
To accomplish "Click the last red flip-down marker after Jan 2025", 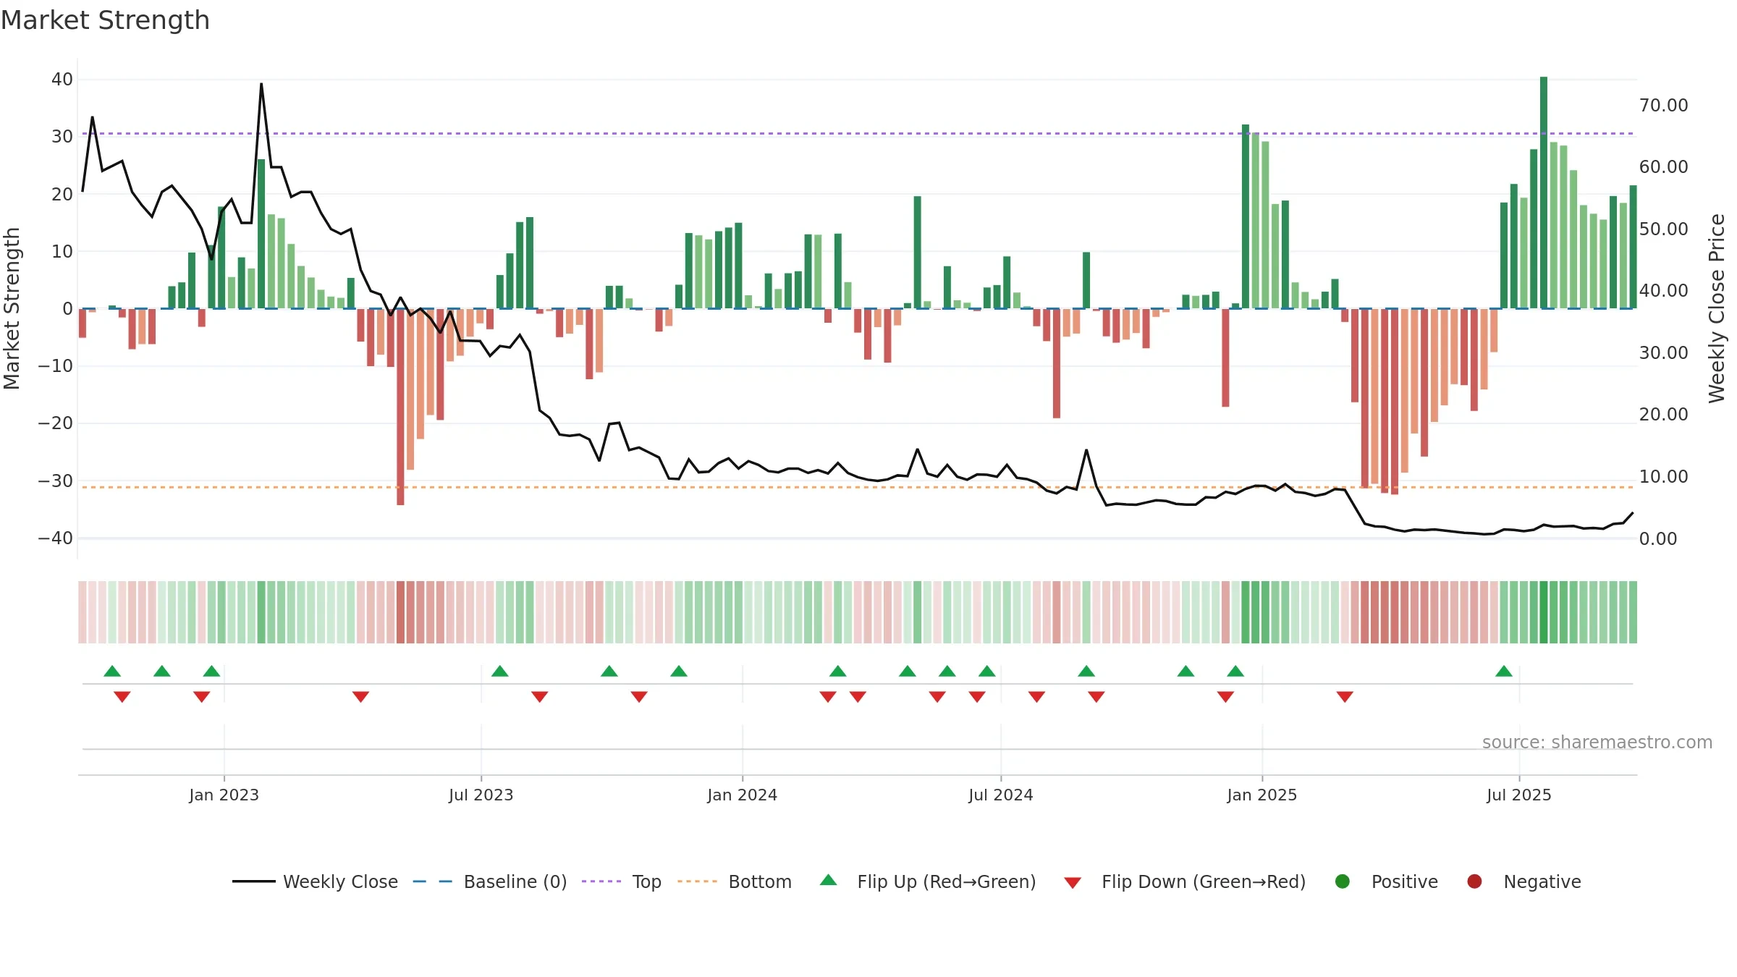I will pyautogui.click(x=1345, y=697).
